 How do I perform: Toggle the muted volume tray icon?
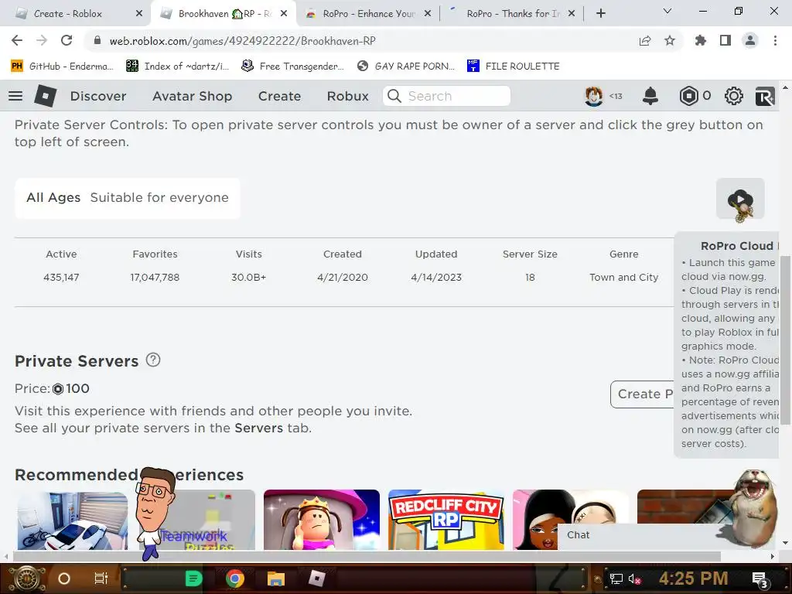tap(634, 579)
